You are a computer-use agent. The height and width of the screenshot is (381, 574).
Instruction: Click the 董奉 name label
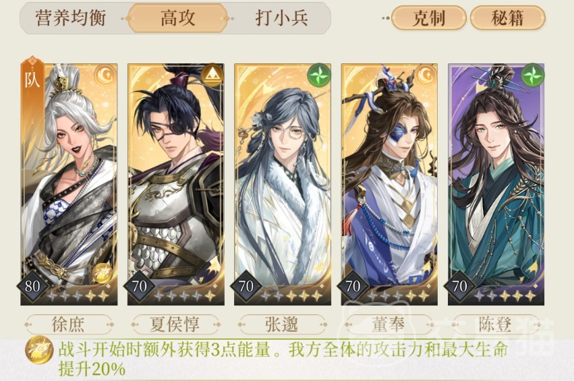tap(389, 324)
